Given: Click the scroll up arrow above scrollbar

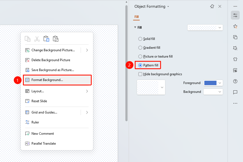Looking at the screenshot, I should 126,2.
